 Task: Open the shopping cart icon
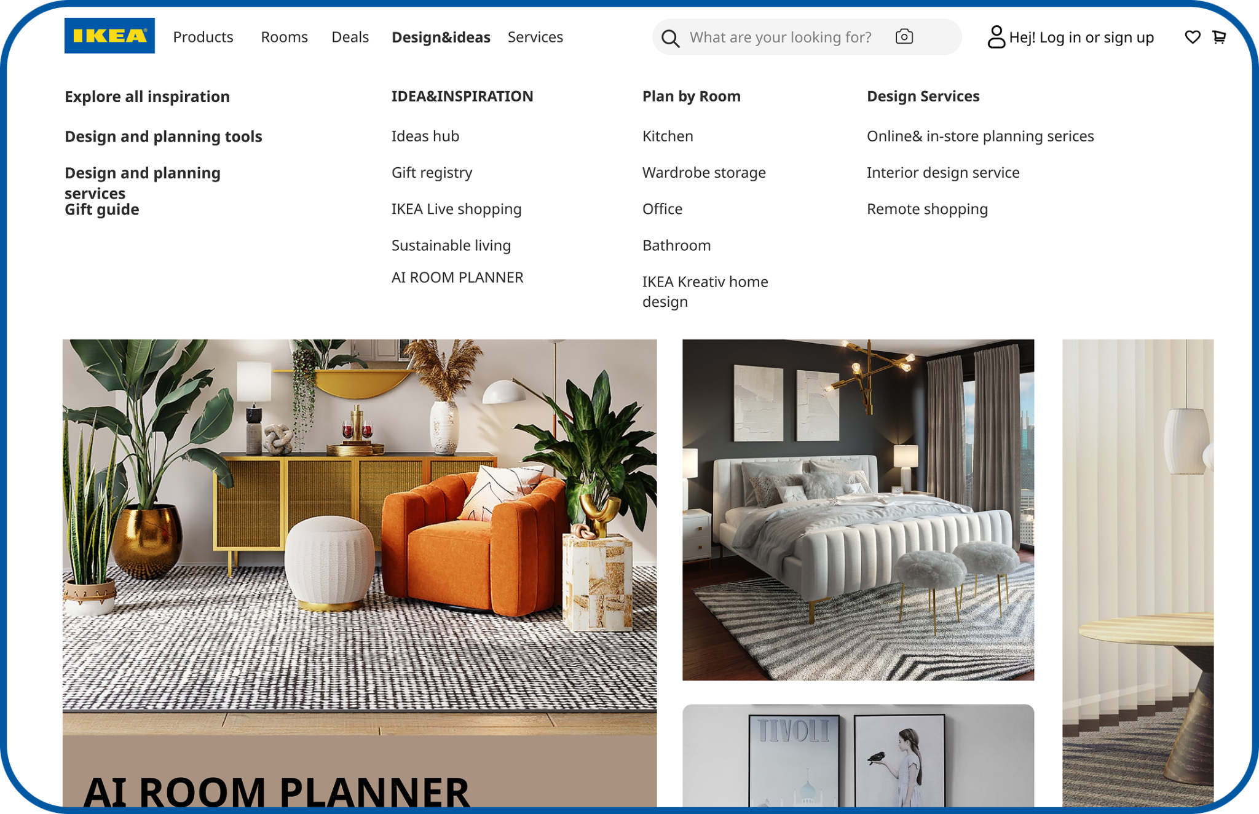[x=1219, y=38]
